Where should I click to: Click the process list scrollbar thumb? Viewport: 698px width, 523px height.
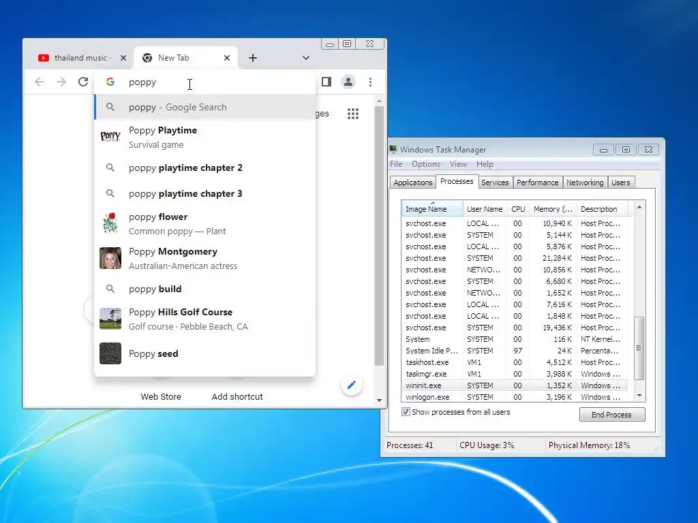(639, 348)
